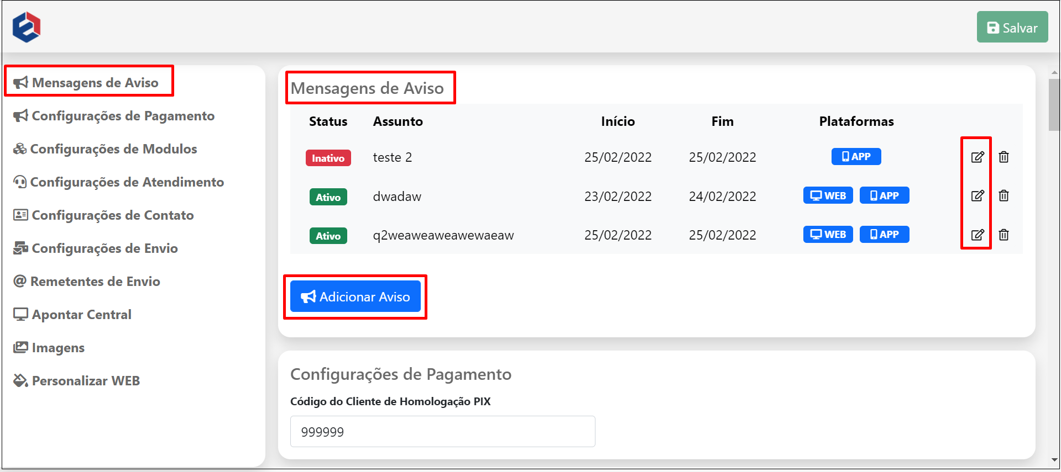Open Personalizar WEB settings
The height and width of the screenshot is (472, 1061).
[x=86, y=381]
